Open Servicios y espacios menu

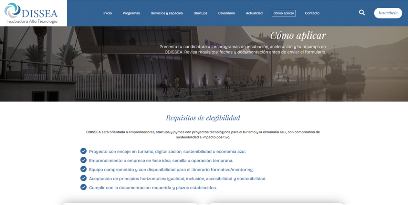[167, 13]
